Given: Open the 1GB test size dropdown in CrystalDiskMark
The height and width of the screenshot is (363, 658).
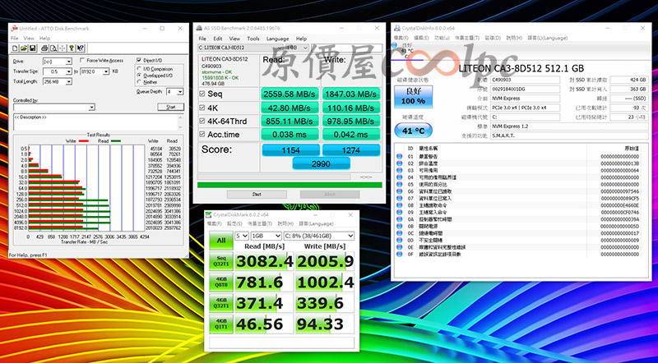Looking at the screenshot, I should (x=266, y=236).
